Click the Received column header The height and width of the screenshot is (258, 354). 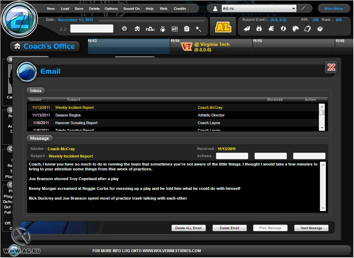pos(275,99)
